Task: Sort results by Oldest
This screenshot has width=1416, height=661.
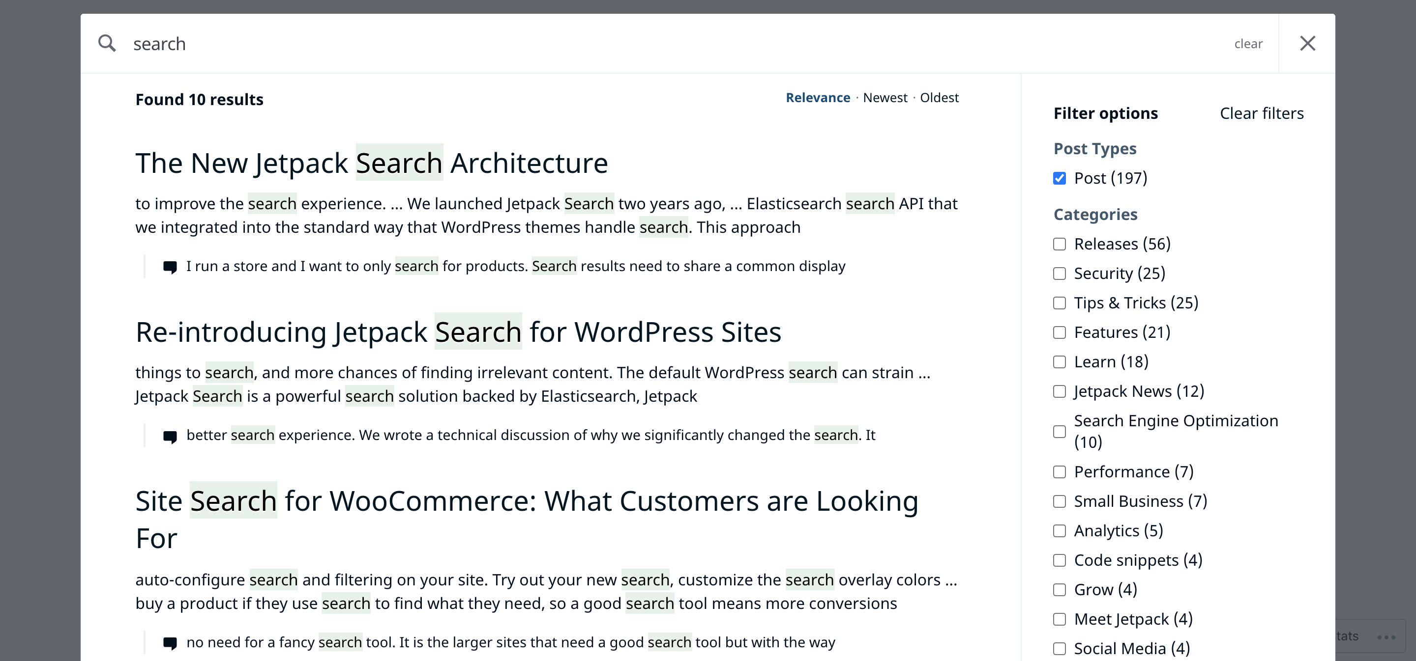Action: (939, 98)
